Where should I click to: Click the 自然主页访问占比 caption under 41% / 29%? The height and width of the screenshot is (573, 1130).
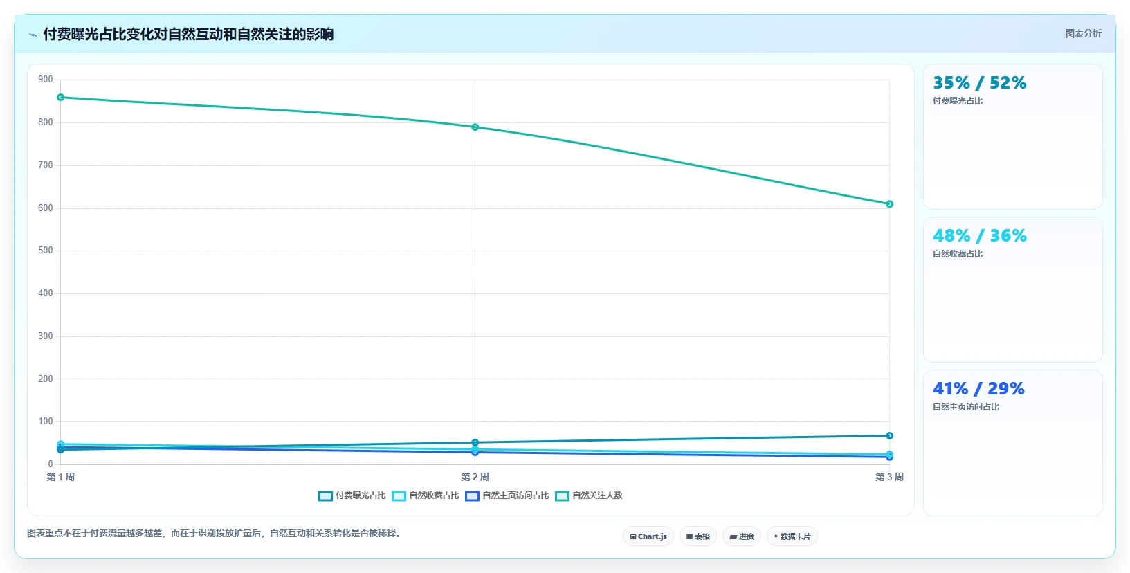[x=966, y=407]
